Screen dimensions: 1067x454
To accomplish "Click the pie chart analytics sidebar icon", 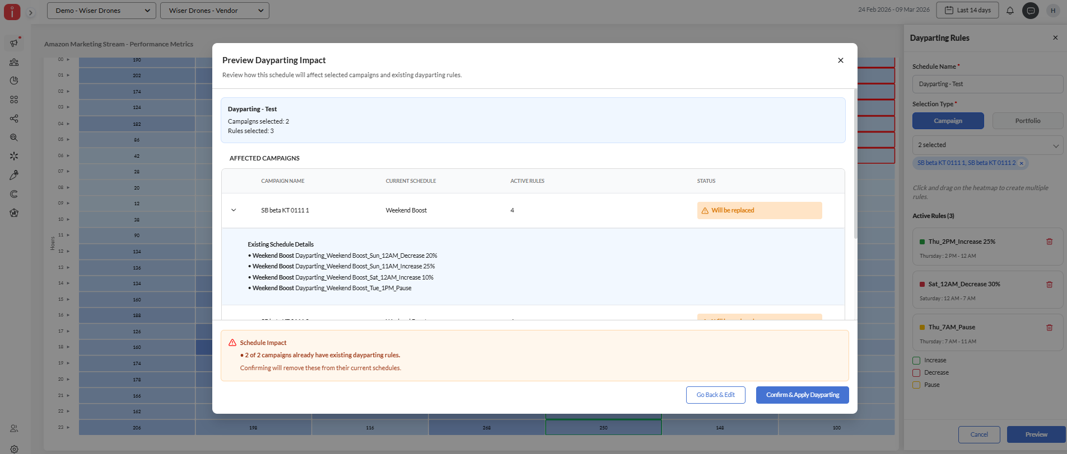I will [x=14, y=81].
